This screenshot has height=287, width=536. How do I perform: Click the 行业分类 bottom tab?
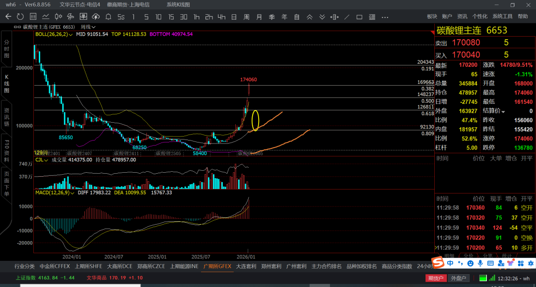24,266
